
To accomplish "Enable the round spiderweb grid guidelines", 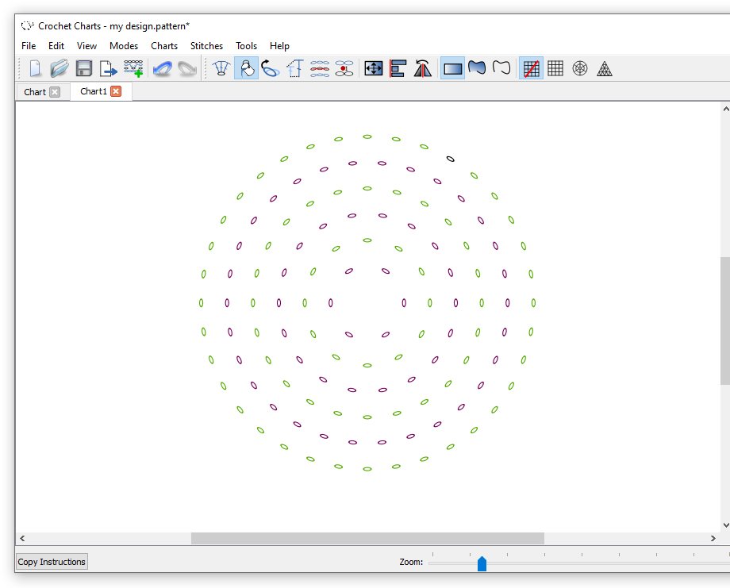I will click(x=579, y=68).
